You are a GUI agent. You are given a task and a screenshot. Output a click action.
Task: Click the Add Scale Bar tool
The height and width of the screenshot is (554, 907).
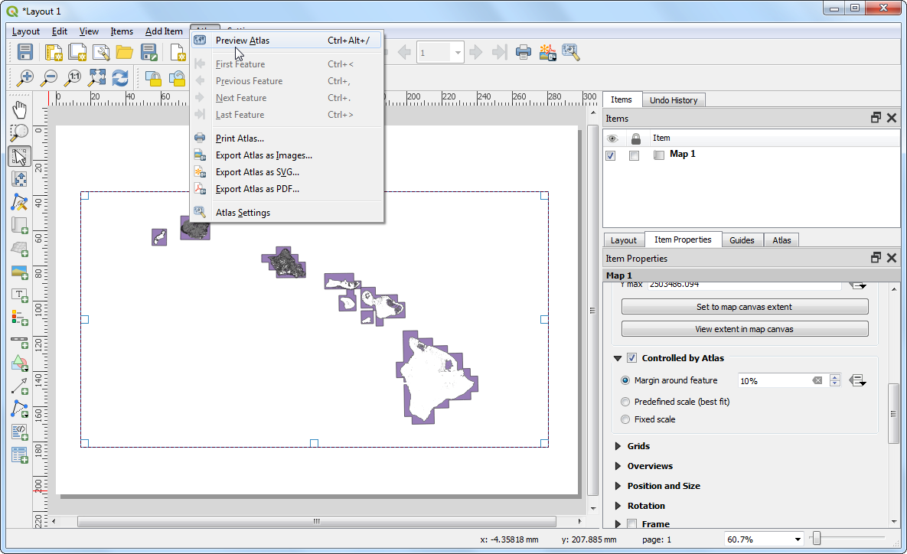point(20,340)
